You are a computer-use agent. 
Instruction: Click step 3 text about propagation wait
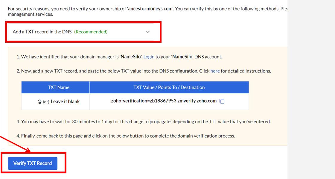pyautogui.click(x=146, y=122)
